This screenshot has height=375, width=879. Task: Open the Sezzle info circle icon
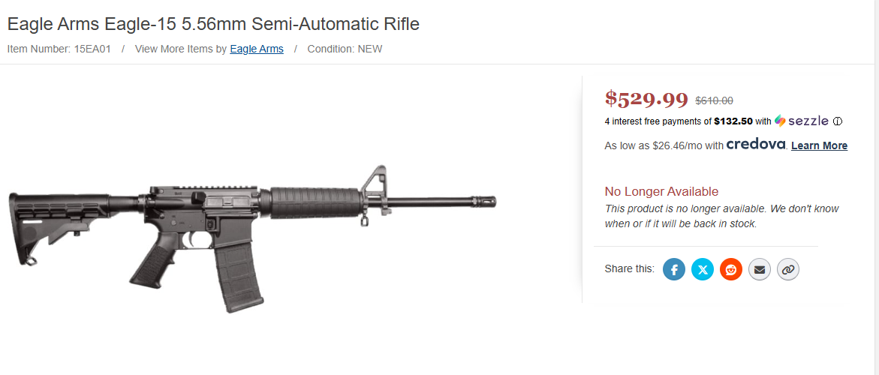point(838,121)
